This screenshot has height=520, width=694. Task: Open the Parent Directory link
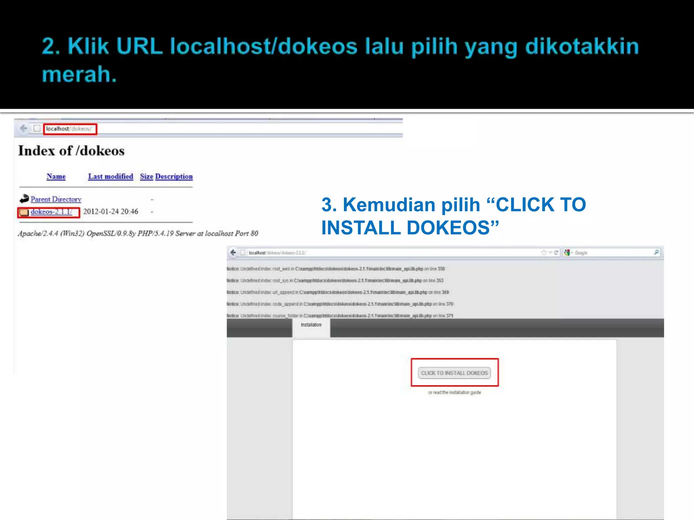(x=56, y=199)
